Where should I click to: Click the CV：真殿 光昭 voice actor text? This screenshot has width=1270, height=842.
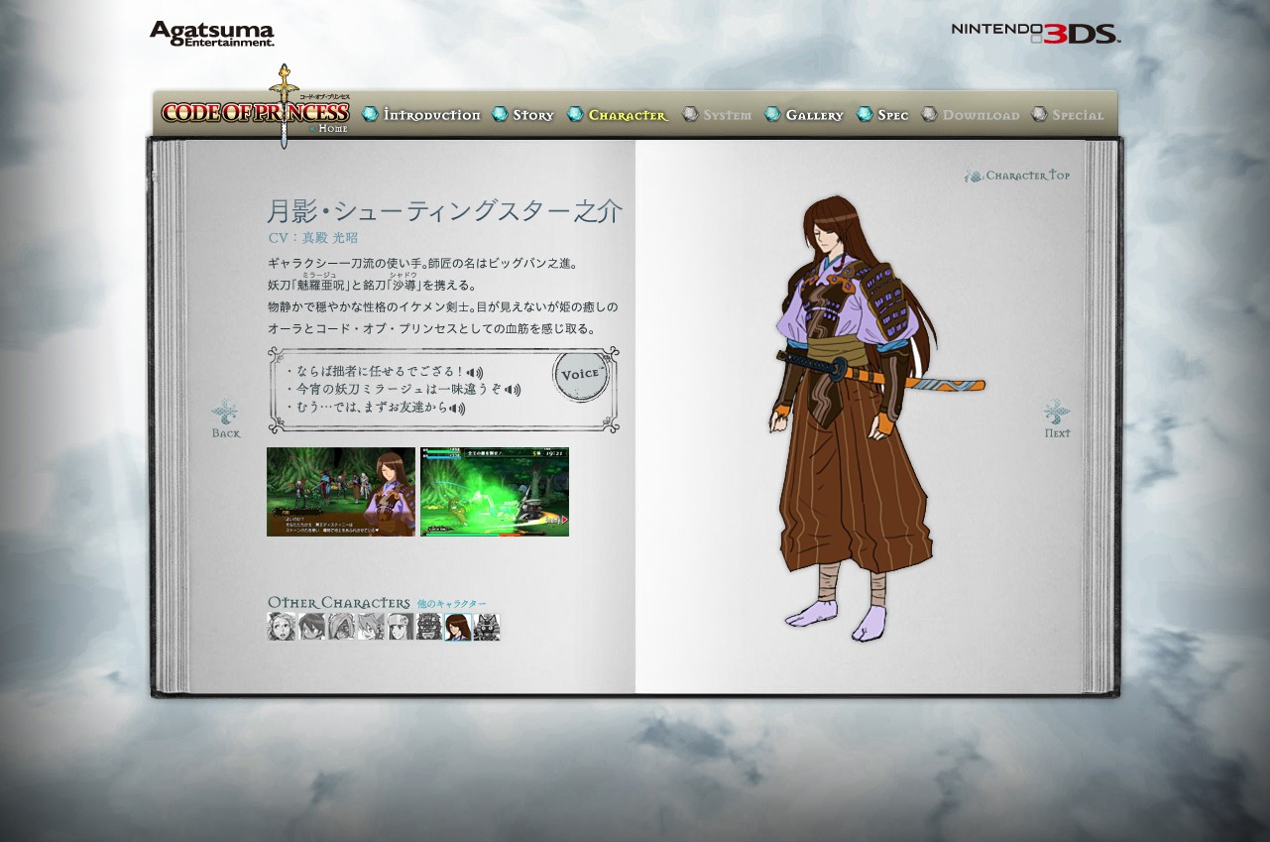[313, 238]
